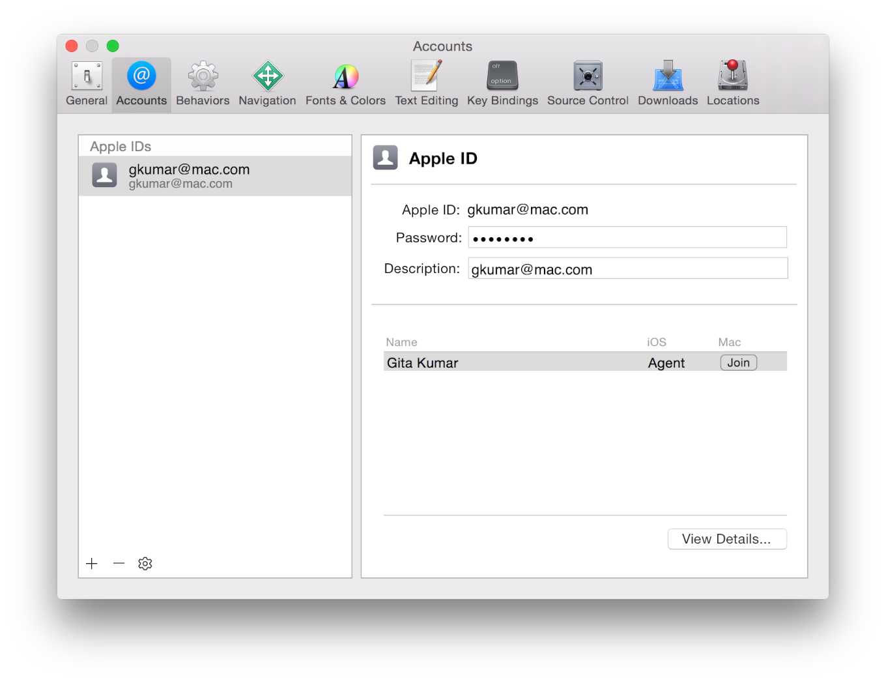The width and height of the screenshot is (886, 683).
Task: Select gkumar@mac.com in Apple IDs list
Action: 215,176
